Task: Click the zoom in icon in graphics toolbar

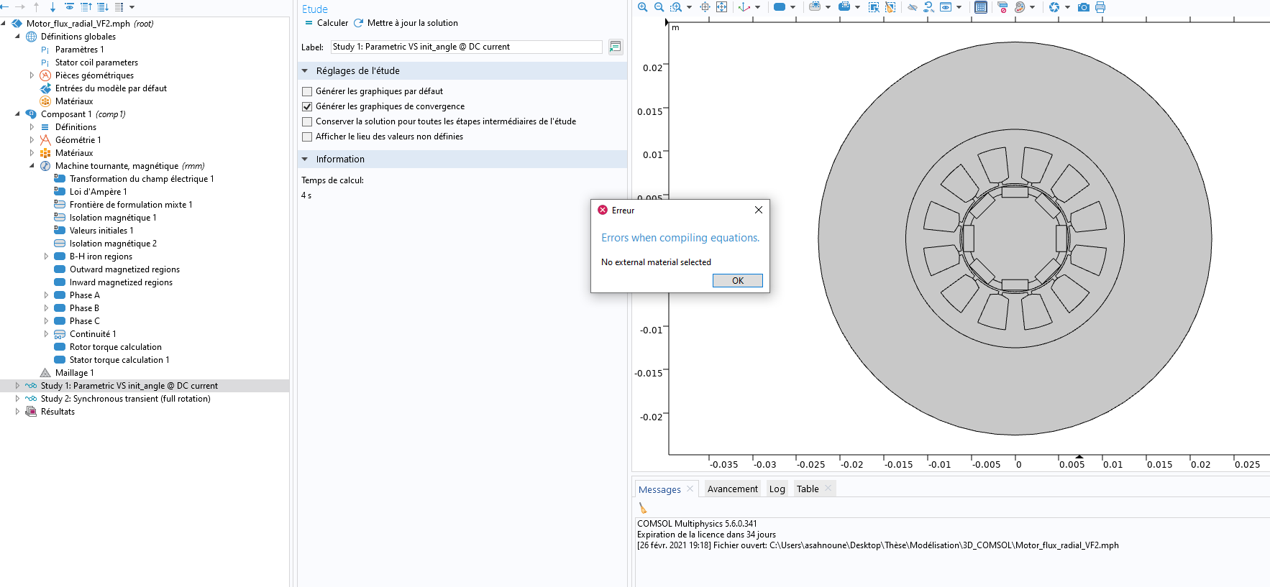Action: (642, 7)
